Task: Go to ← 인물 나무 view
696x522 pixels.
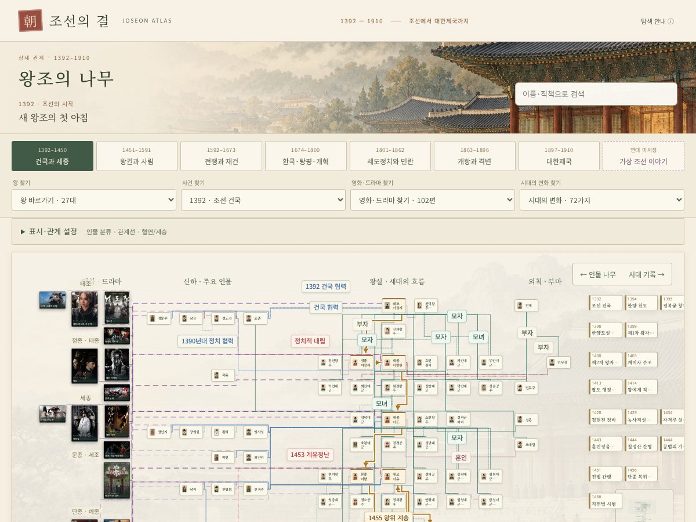Action: (598, 274)
